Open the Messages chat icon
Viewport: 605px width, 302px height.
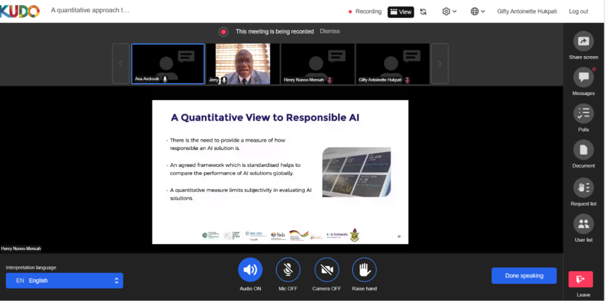pos(583,77)
